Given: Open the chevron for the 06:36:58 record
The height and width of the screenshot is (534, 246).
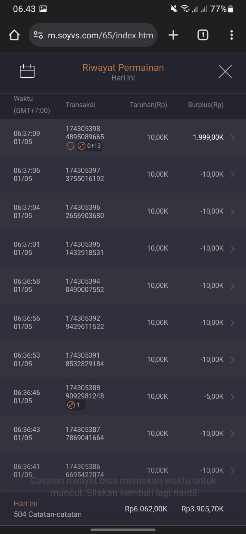Looking at the screenshot, I should pyautogui.click(x=233, y=285).
